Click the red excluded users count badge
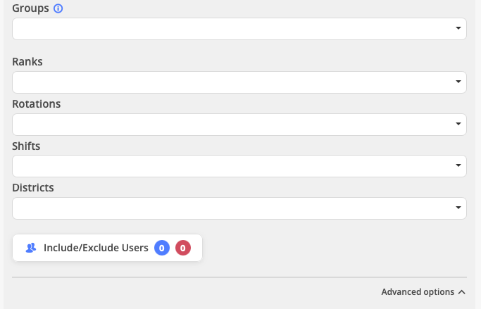 (x=183, y=248)
